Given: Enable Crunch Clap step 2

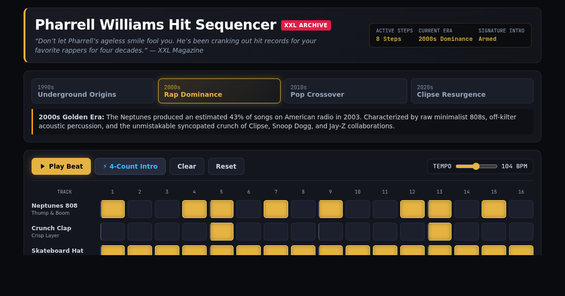Looking at the screenshot, I should point(140,232).
